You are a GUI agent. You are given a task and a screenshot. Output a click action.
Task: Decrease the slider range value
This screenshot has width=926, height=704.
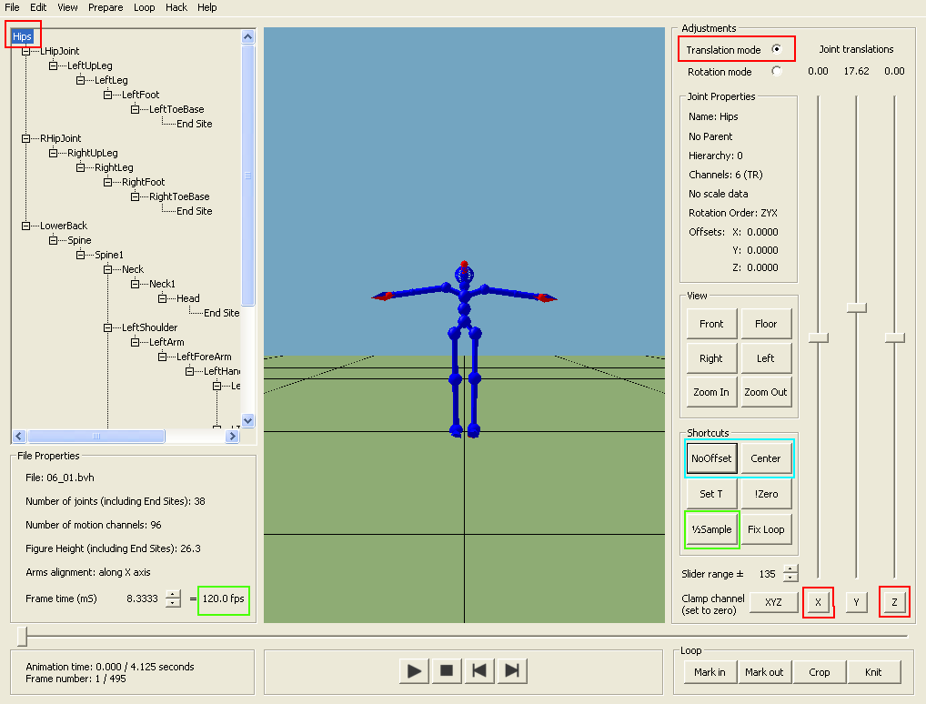(x=790, y=578)
